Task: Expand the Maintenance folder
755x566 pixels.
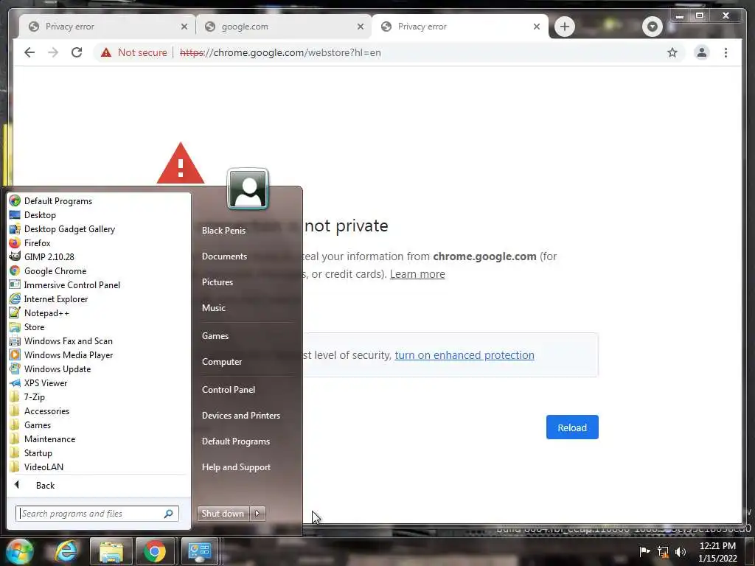Action: pyautogui.click(x=49, y=439)
